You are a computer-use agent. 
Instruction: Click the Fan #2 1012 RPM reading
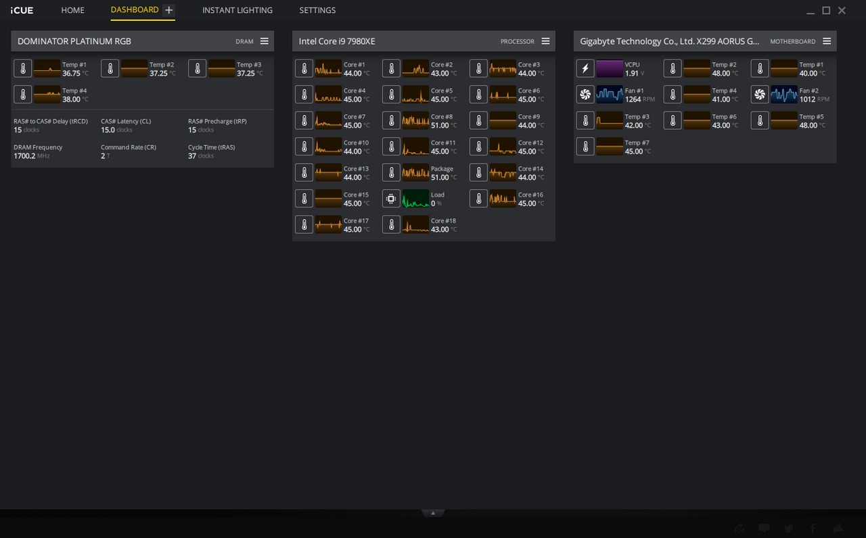coord(815,99)
